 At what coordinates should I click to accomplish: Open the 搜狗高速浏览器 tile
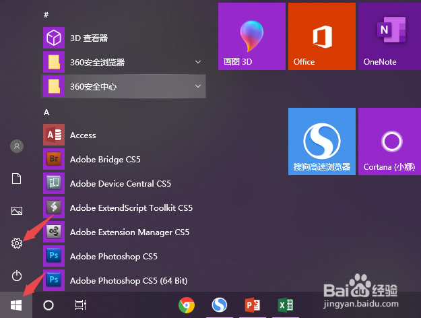322,141
